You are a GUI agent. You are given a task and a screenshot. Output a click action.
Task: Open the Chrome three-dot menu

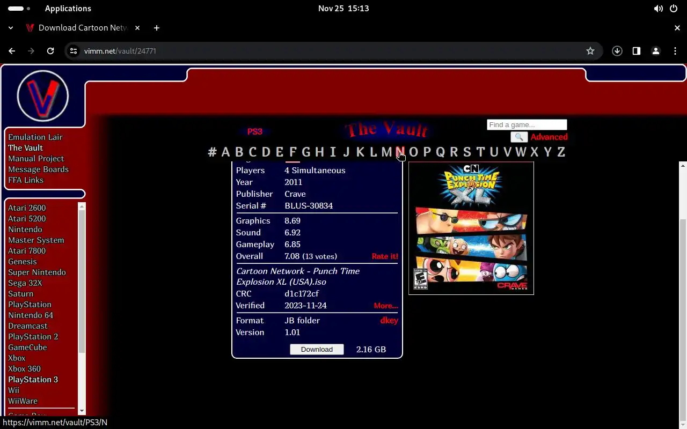675,51
